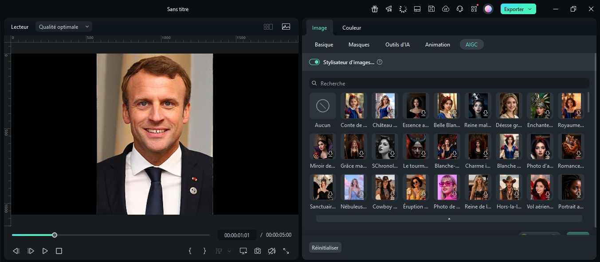Step forward one frame

tap(31, 251)
